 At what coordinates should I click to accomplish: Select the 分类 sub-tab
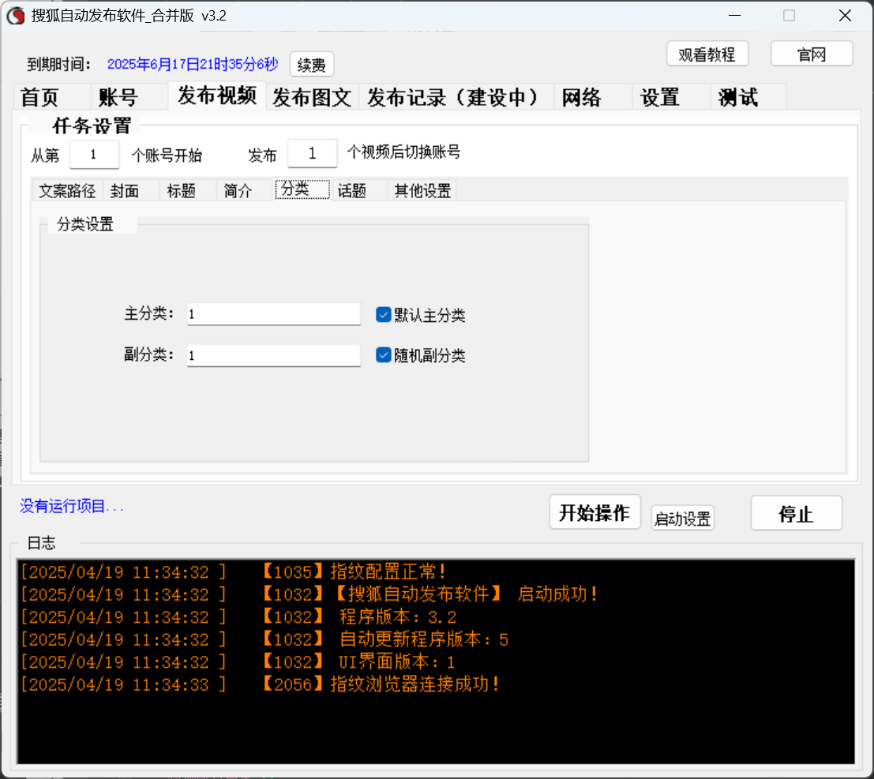(x=302, y=189)
